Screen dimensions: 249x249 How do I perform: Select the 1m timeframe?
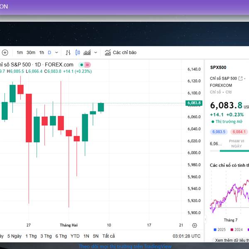click(x=20, y=53)
